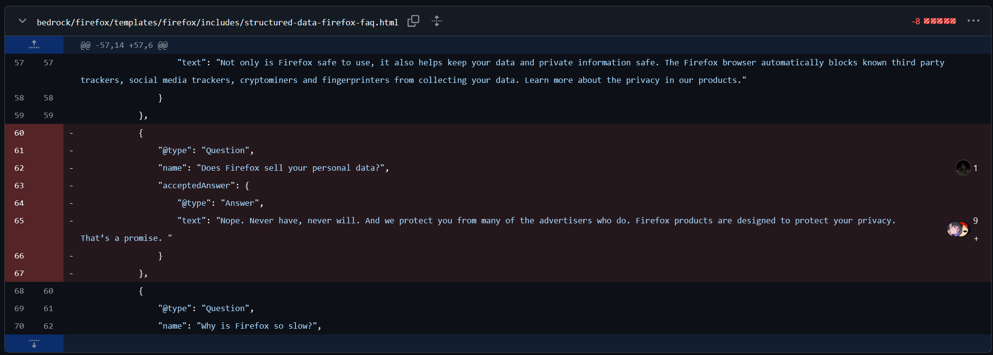Collapse the structured-data-firefox-faq.html diff
This screenshot has height=355, width=993.
click(x=22, y=20)
